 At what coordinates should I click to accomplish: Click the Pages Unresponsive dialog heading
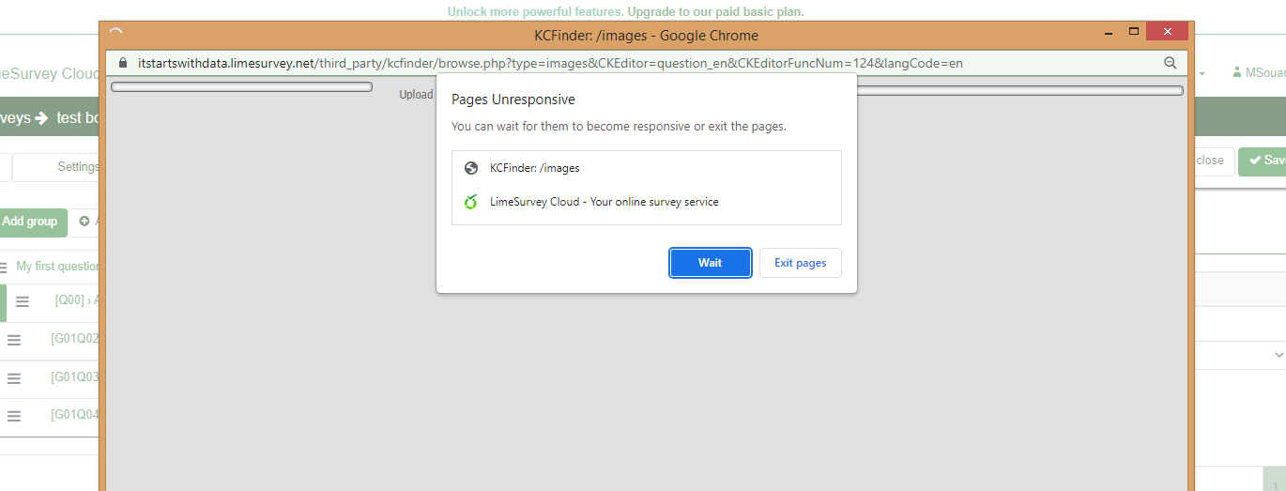pos(513,100)
